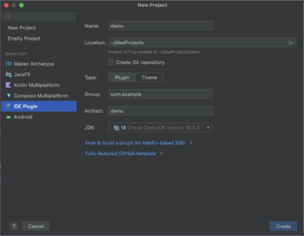Cancel the New Project dialog

click(36, 226)
